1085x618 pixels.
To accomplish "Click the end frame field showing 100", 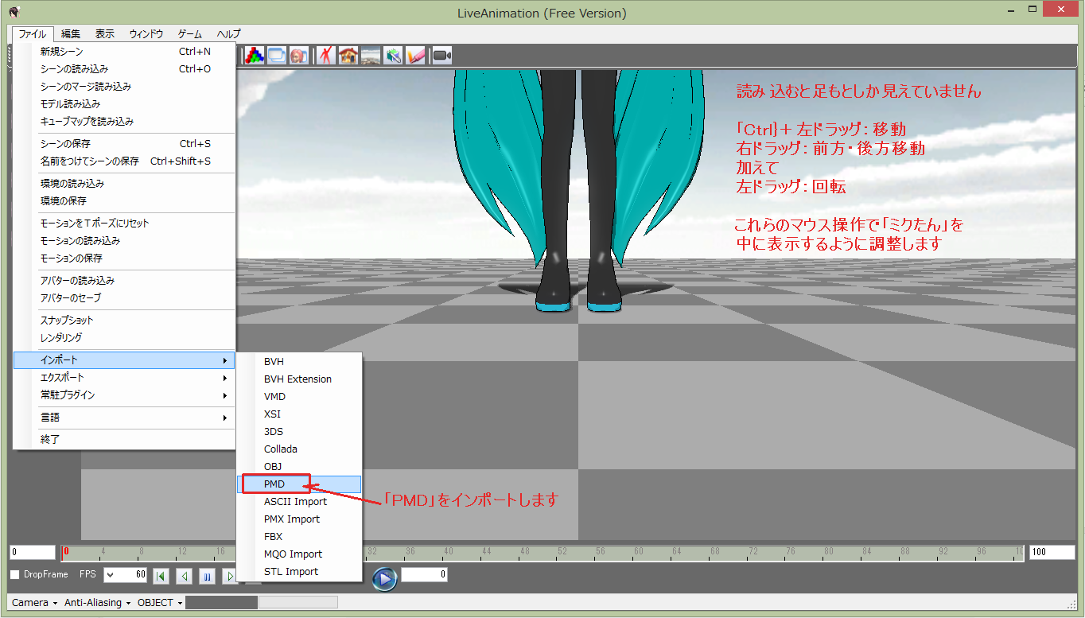I will [x=1051, y=552].
